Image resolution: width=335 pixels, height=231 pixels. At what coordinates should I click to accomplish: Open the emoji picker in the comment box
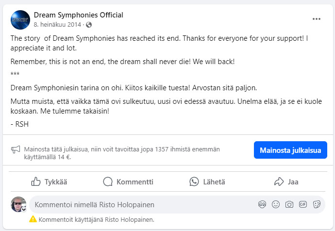pos(276,205)
